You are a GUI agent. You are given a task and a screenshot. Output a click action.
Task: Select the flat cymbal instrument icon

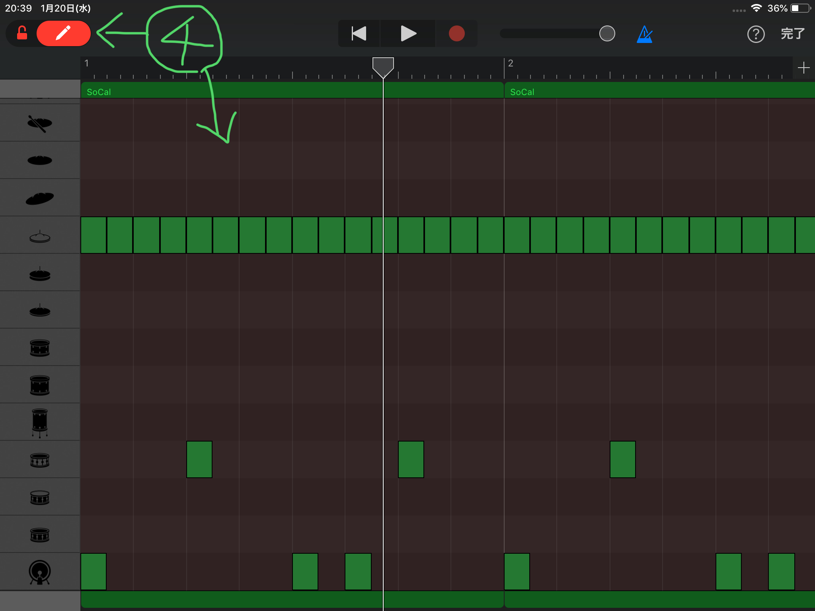40,160
